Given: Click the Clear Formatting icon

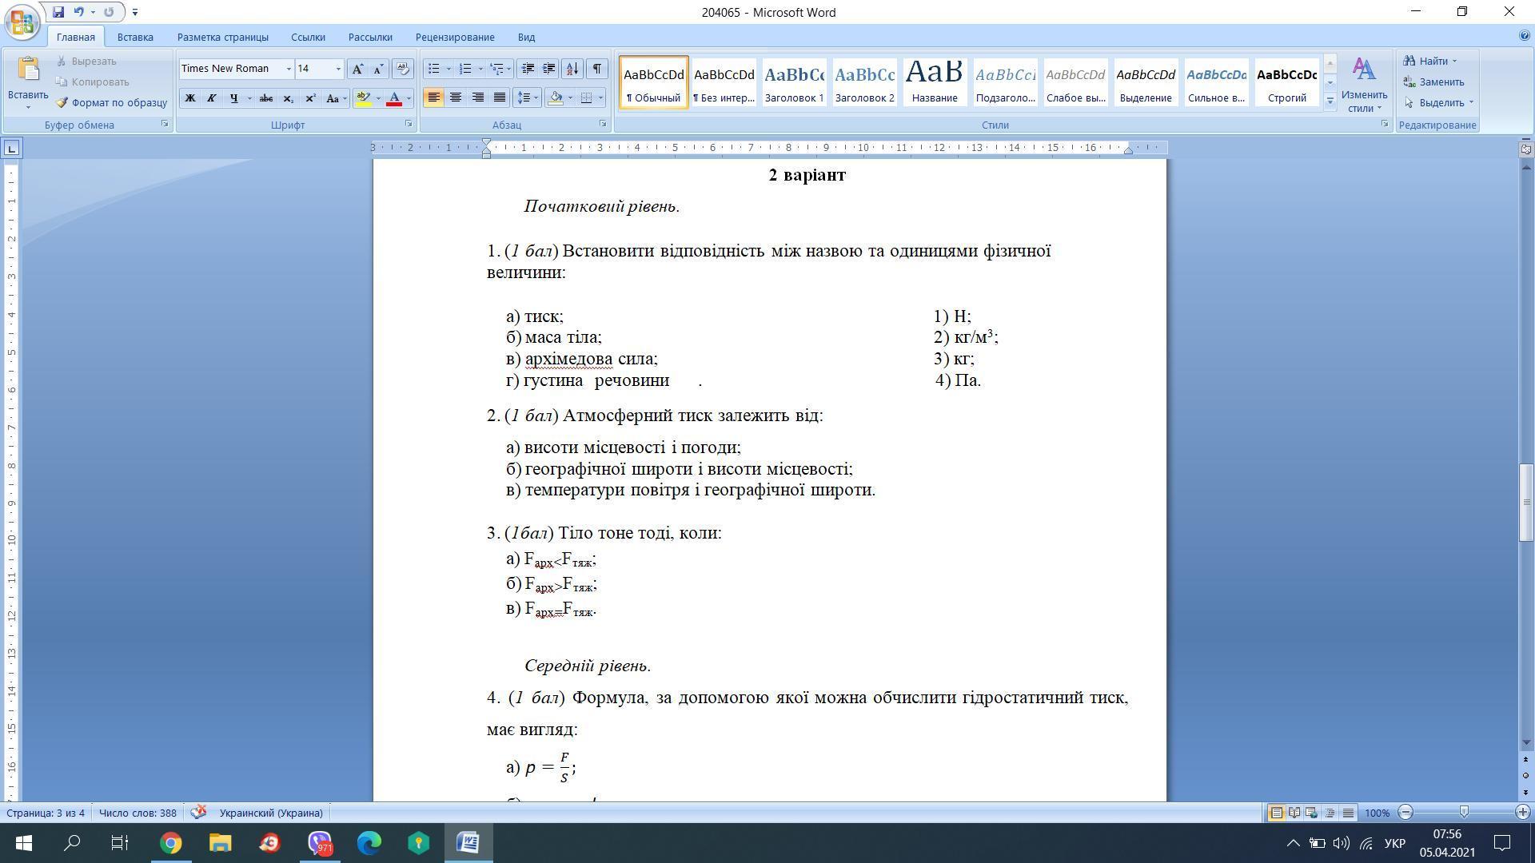Looking at the screenshot, I should coord(403,69).
